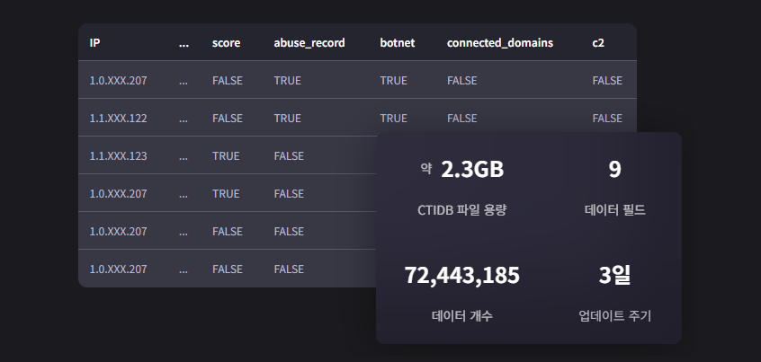761x362 pixels.
Task: Click TRUE botnet value in 1.1.XXX.122 row
Action: coord(393,118)
